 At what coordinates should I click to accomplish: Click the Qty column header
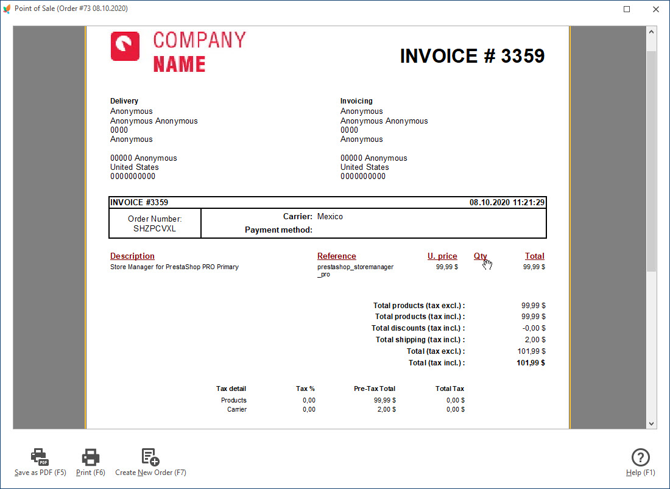481,256
